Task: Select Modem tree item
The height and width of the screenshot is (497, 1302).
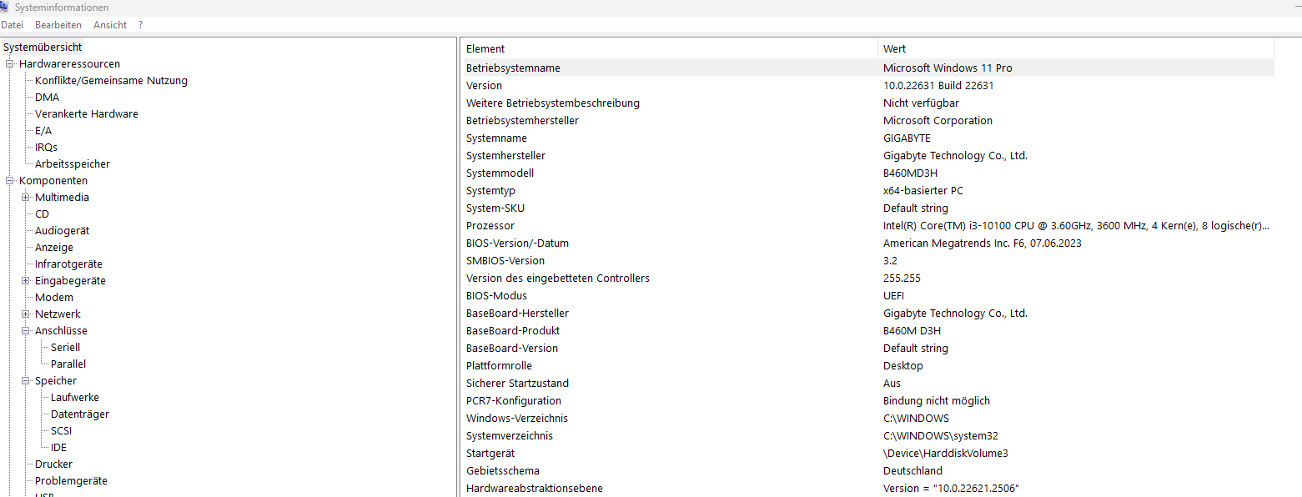Action: click(54, 298)
